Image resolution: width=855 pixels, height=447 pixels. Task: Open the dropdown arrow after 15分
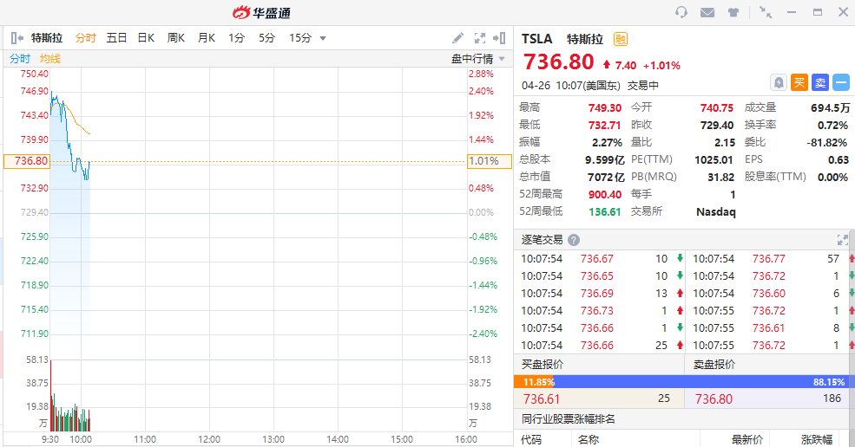pos(323,38)
